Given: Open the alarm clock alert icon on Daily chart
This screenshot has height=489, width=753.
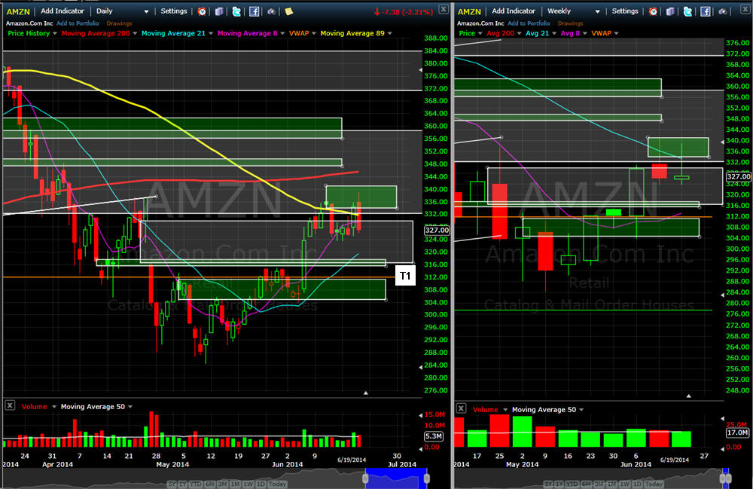Looking at the screenshot, I should 202,11.
